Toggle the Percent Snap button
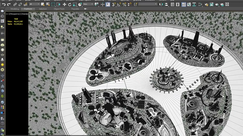 (124, 4)
